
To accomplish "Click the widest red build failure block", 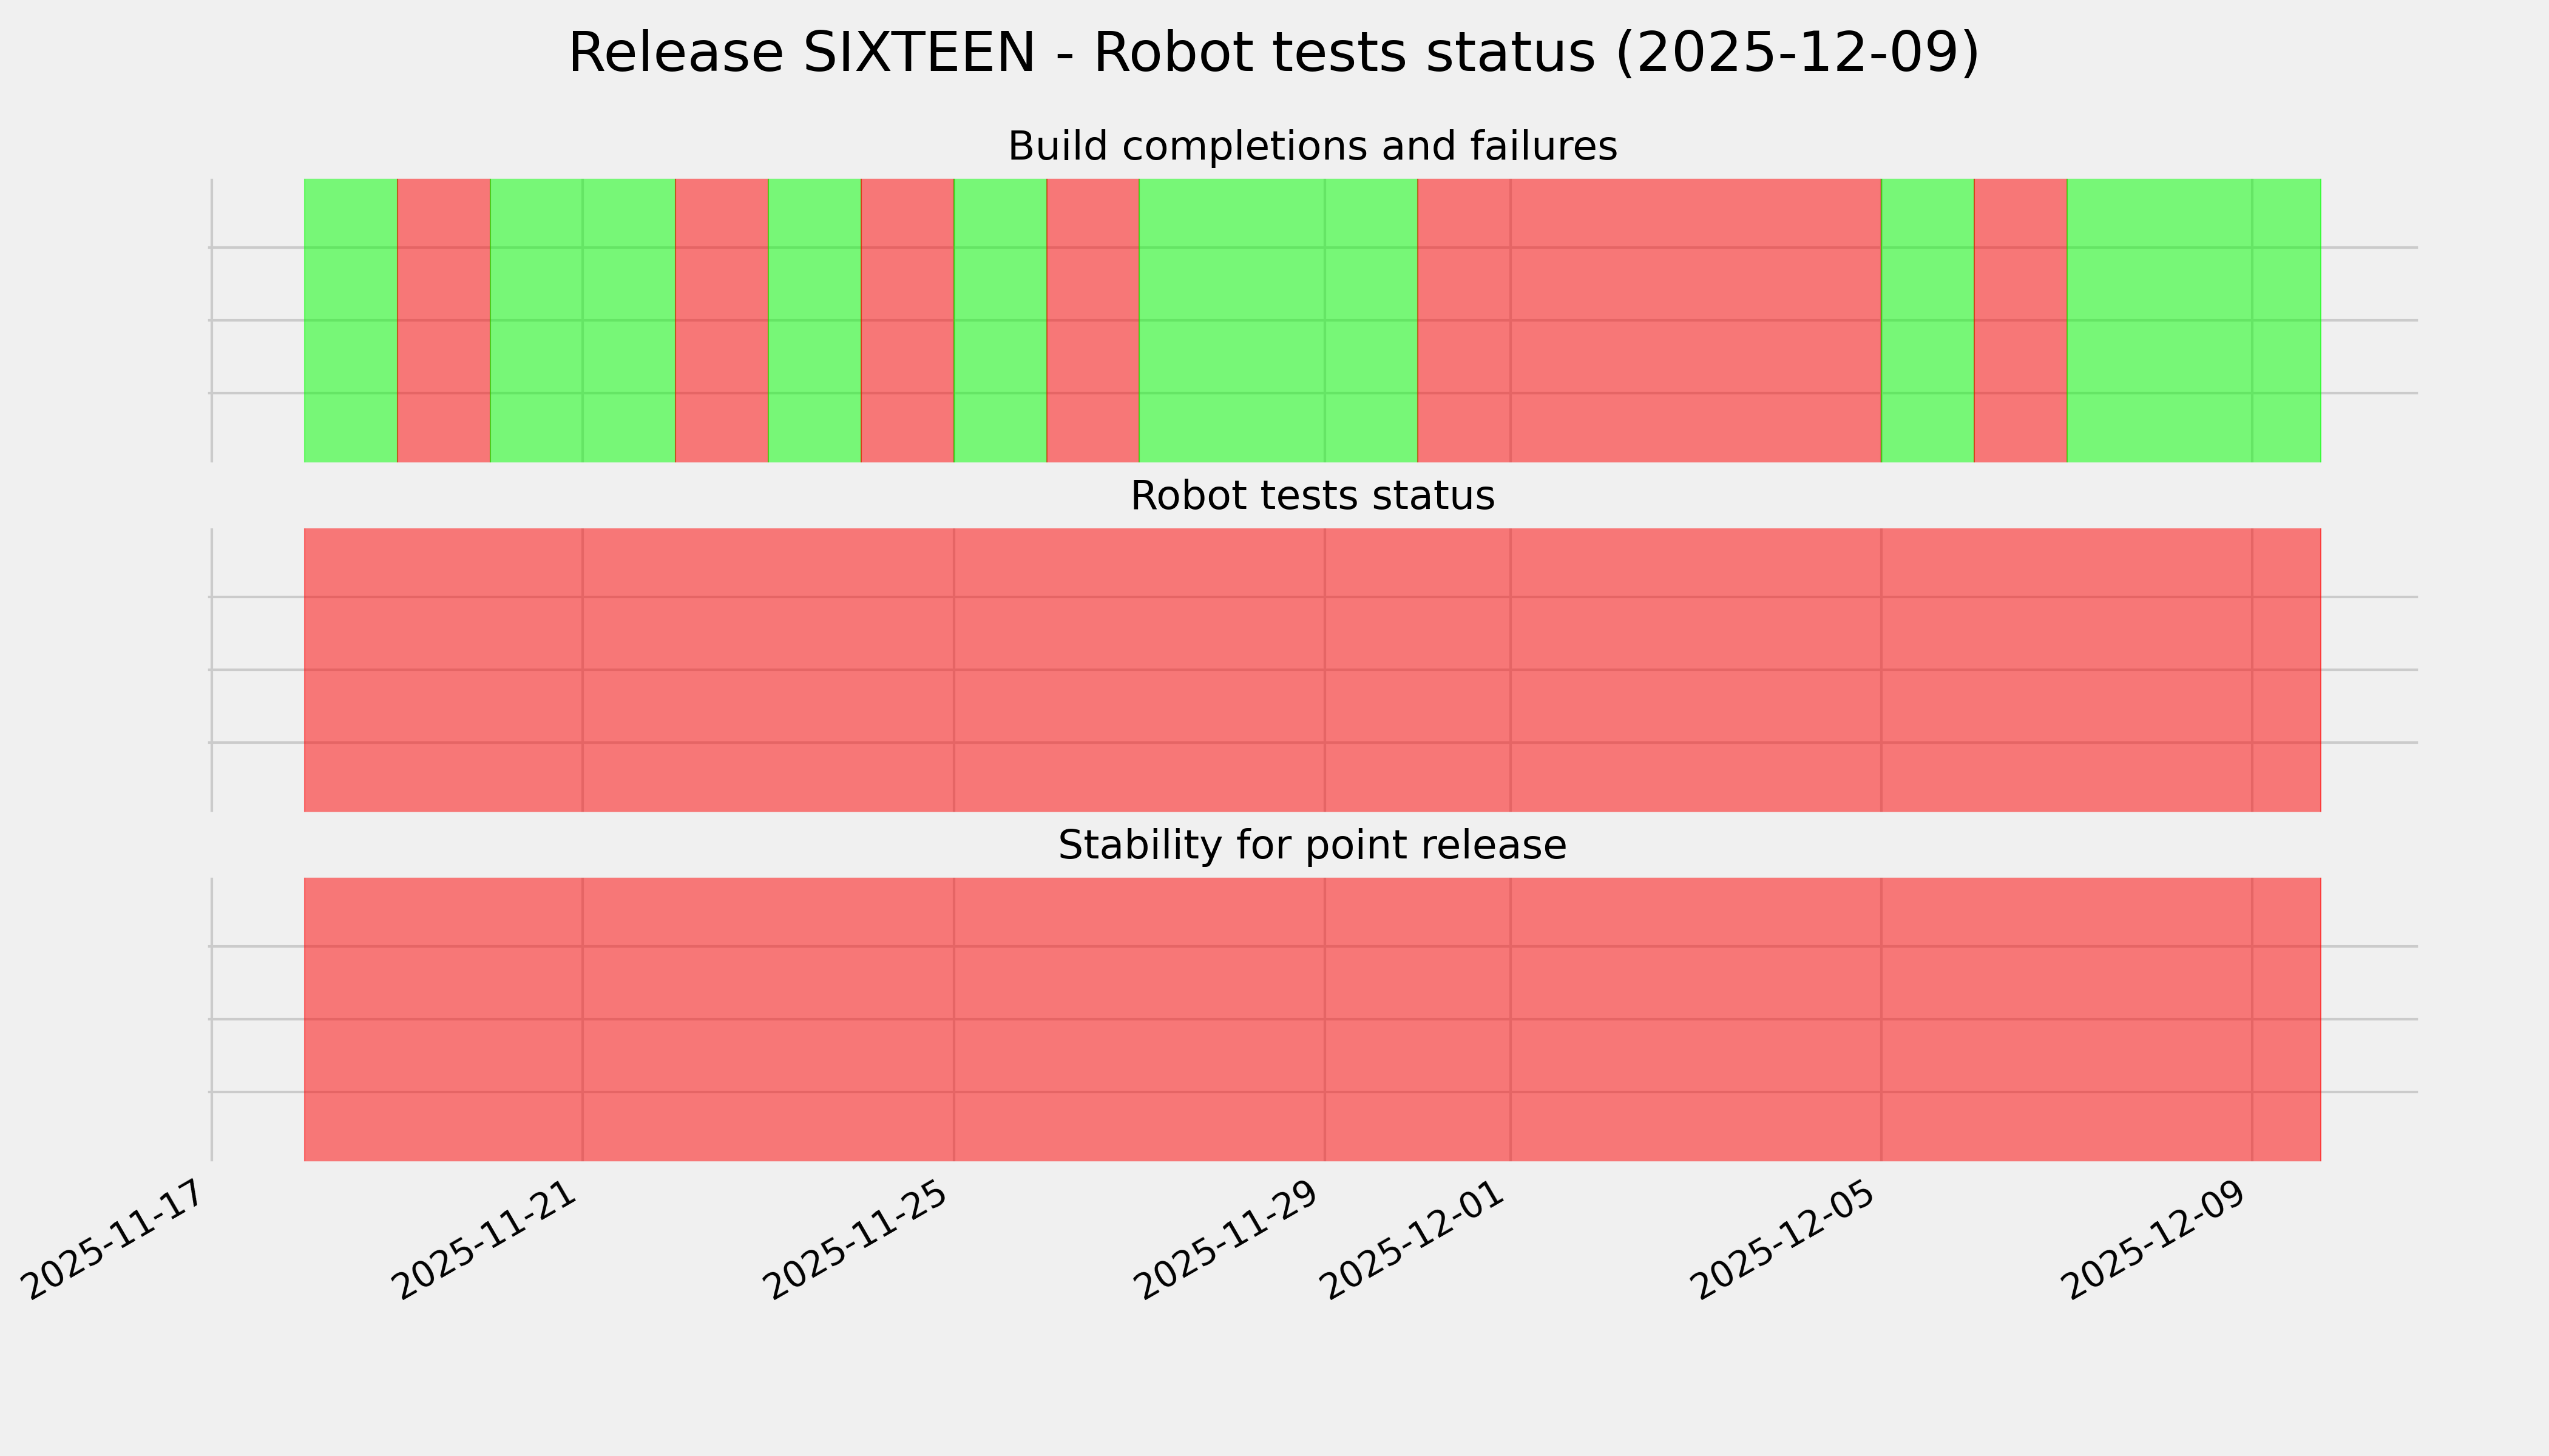I will [1648, 320].
